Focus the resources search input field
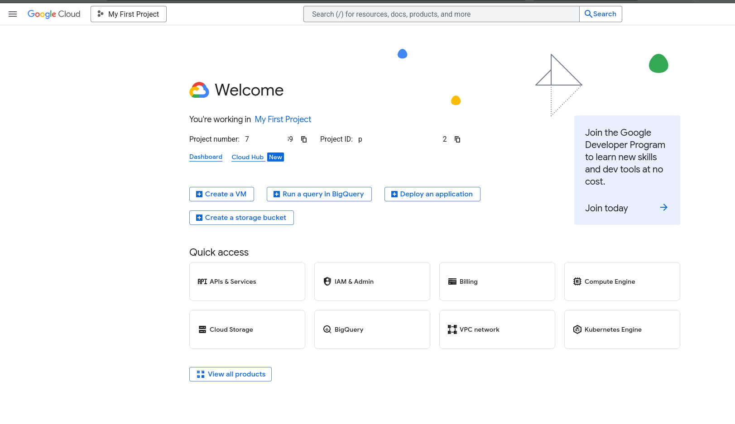 [442, 14]
